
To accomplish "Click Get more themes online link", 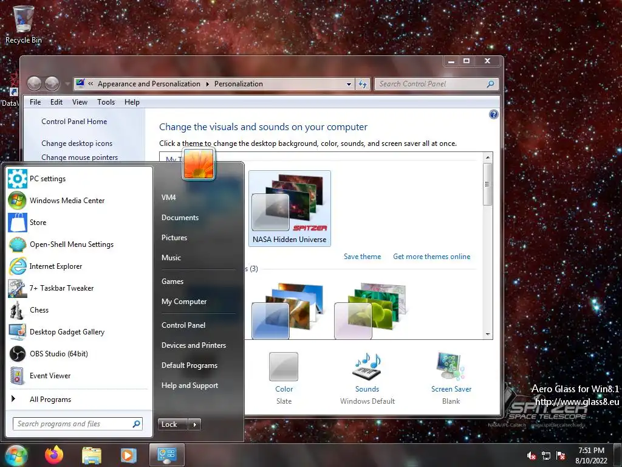I will (432, 257).
